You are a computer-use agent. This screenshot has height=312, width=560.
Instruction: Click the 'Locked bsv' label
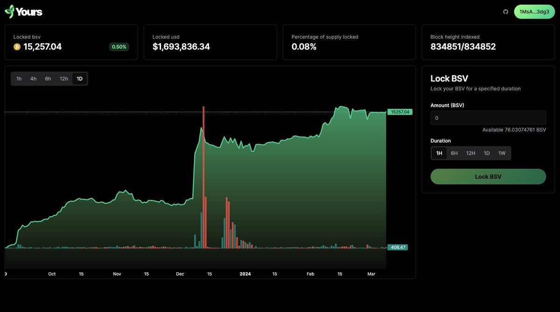[27, 37]
